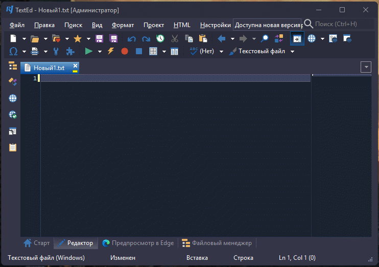
Task: Run with the green play icon
Action: (x=89, y=51)
